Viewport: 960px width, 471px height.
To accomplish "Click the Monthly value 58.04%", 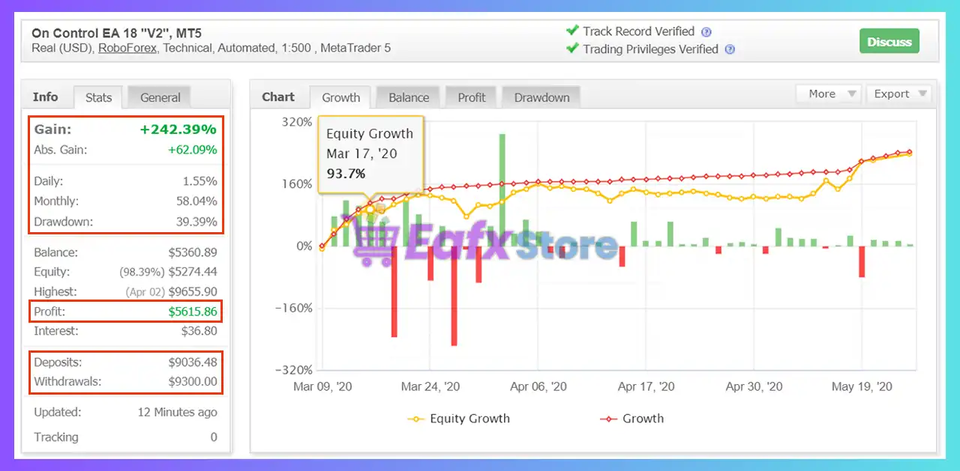I will [x=197, y=201].
